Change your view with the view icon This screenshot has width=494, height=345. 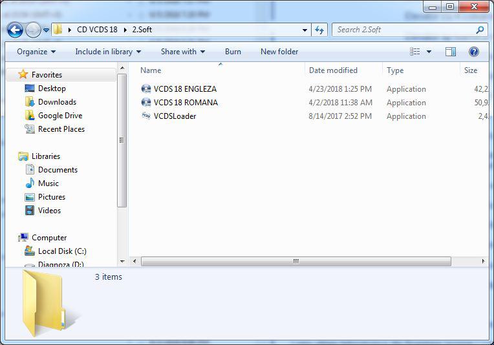pyautogui.click(x=414, y=52)
